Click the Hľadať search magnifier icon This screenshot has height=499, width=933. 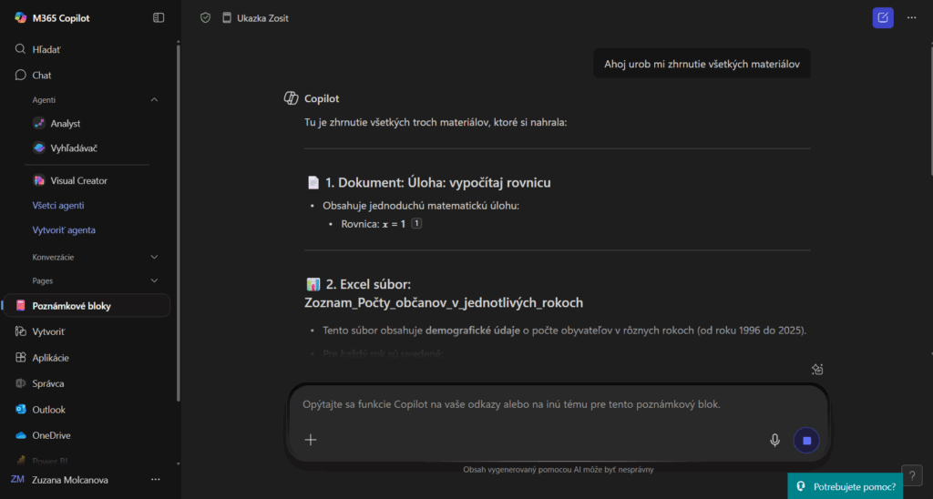click(x=20, y=49)
